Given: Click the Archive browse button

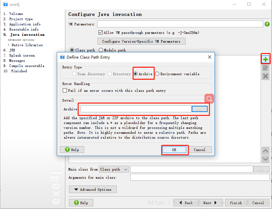Looking at the screenshot, I should point(200,109).
